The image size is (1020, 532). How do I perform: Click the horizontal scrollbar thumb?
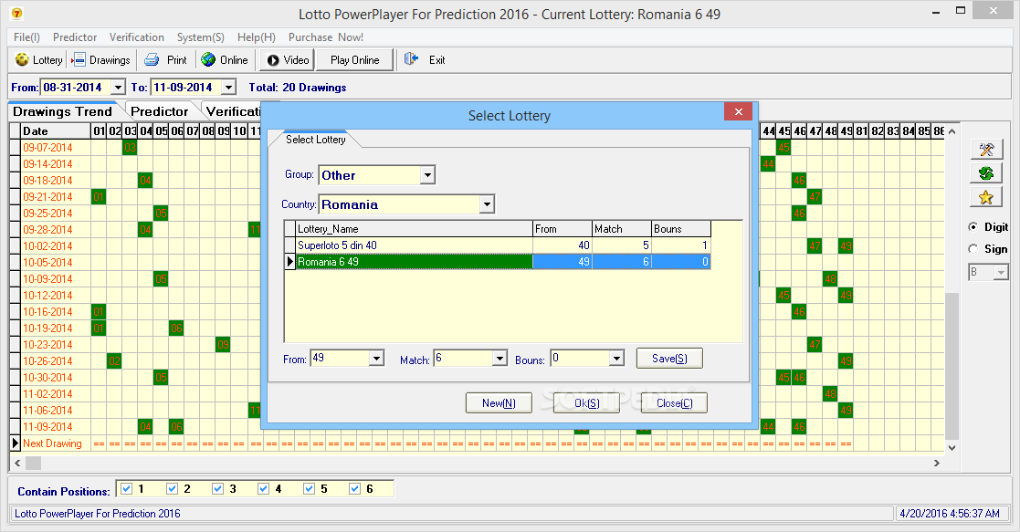[x=33, y=463]
